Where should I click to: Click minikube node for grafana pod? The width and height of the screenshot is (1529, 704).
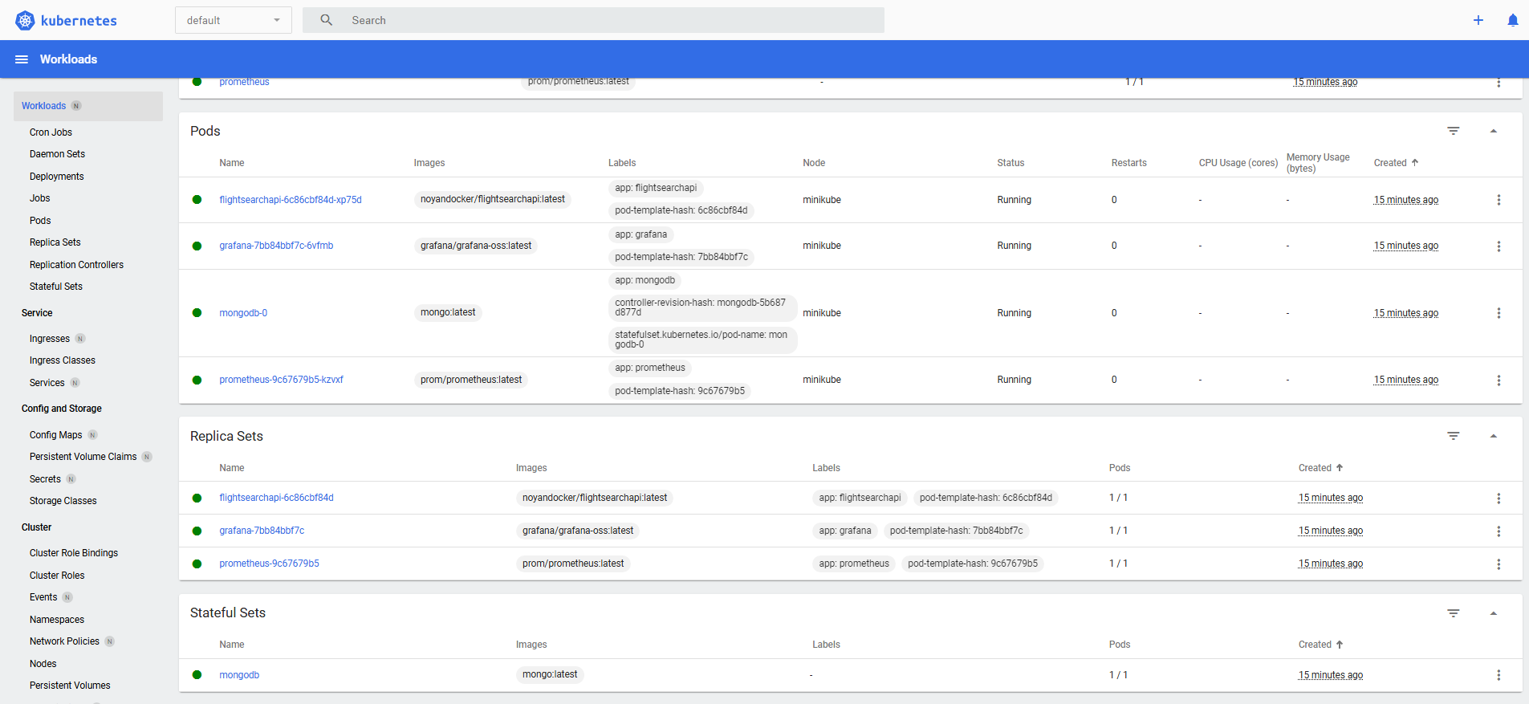point(822,246)
